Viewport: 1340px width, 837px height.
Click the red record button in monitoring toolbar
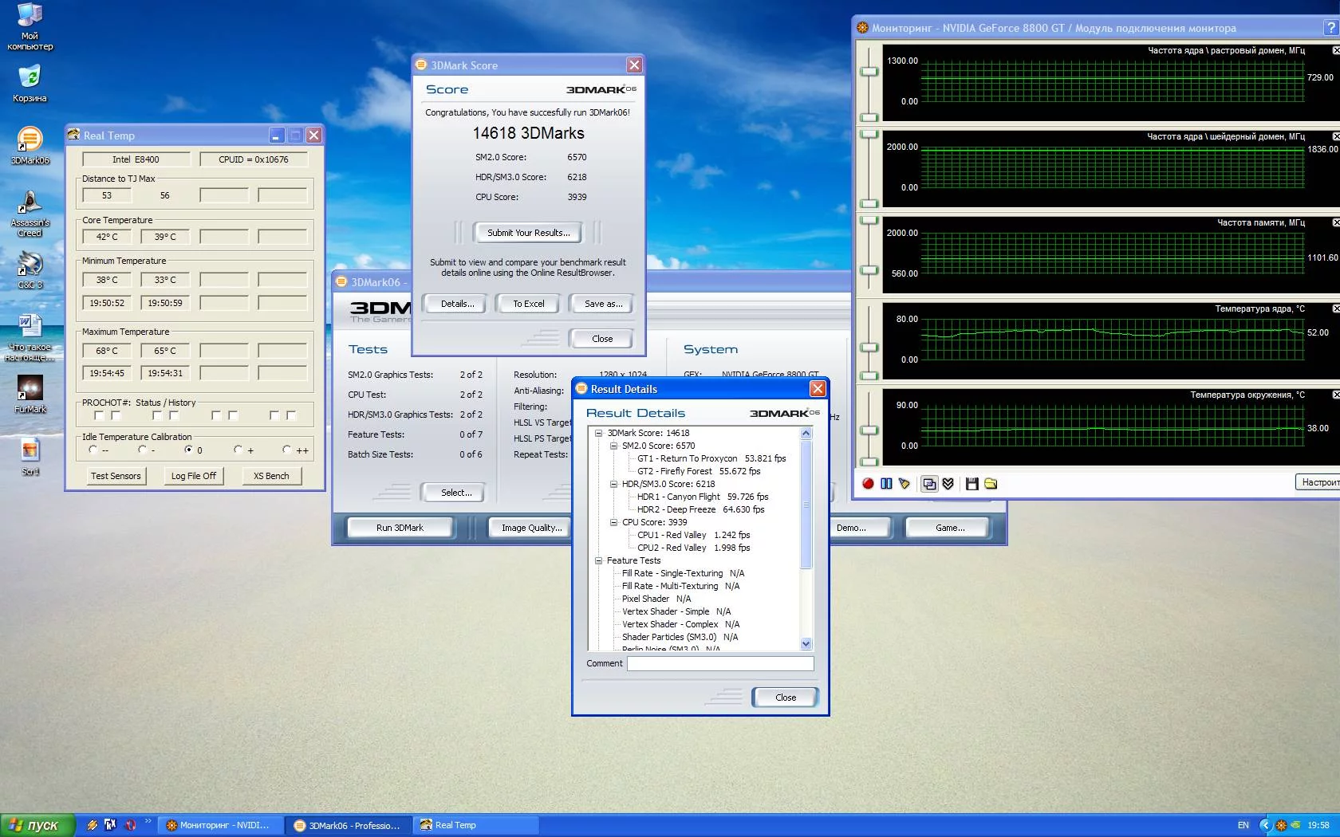click(x=868, y=484)
